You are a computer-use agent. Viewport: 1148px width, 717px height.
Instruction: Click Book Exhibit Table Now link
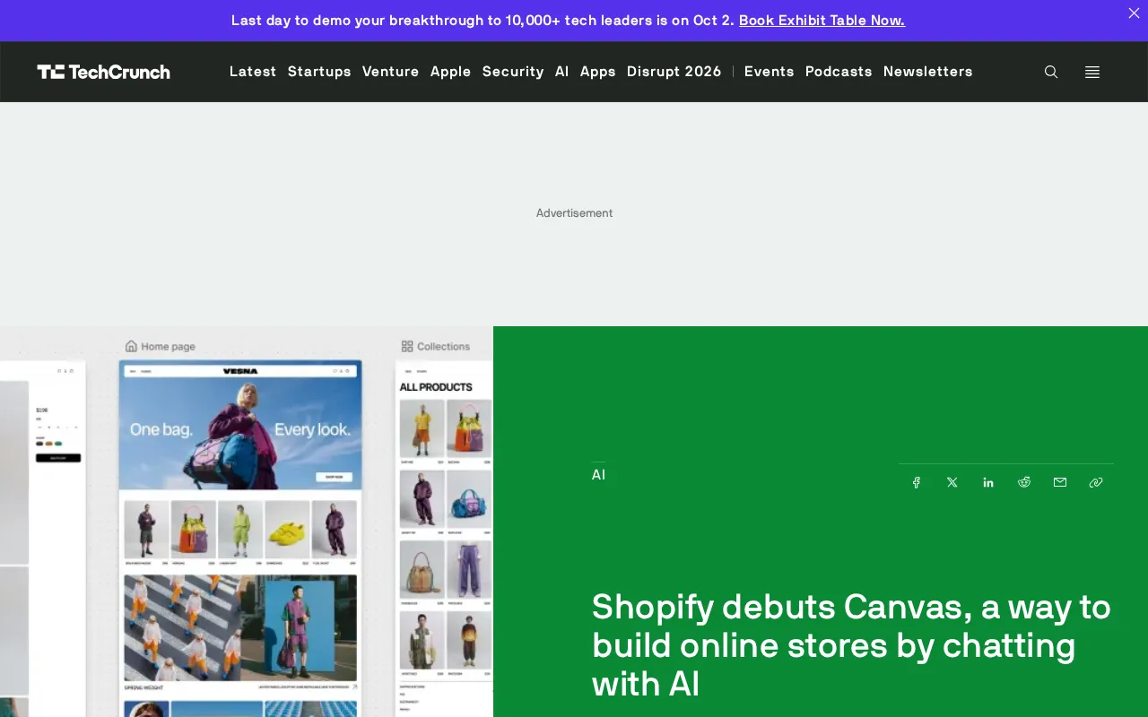(822, 20)
